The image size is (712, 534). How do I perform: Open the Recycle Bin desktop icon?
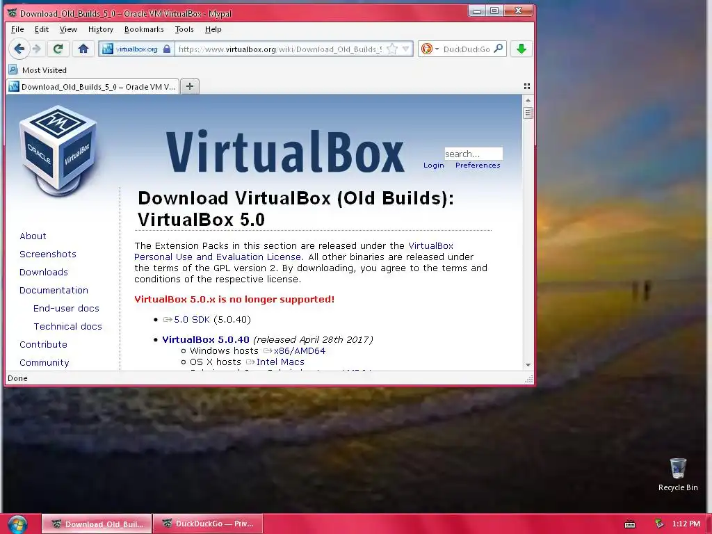click(x=678, y=475)
